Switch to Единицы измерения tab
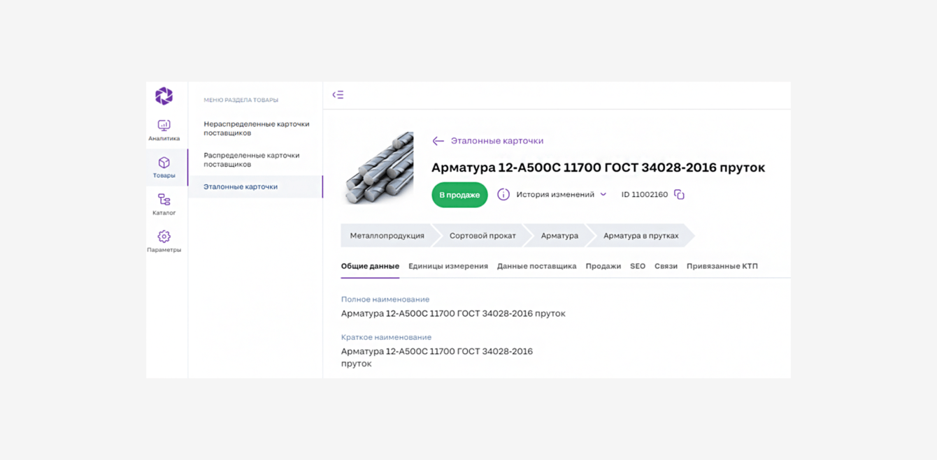The height and width of the screenshot is (460, 937). [448, 266]
